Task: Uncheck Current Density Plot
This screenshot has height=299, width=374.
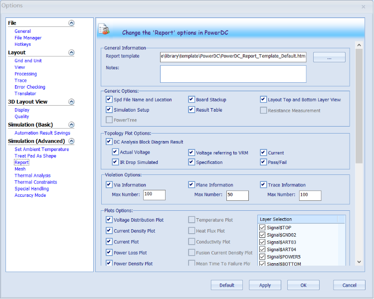Action: click(x=109, y=230)
